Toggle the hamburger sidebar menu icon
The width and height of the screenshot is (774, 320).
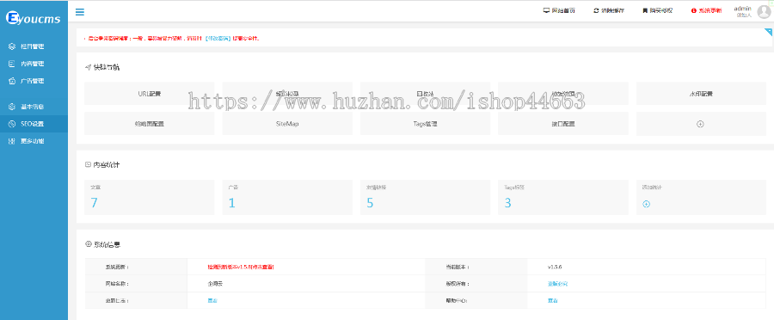79,12
